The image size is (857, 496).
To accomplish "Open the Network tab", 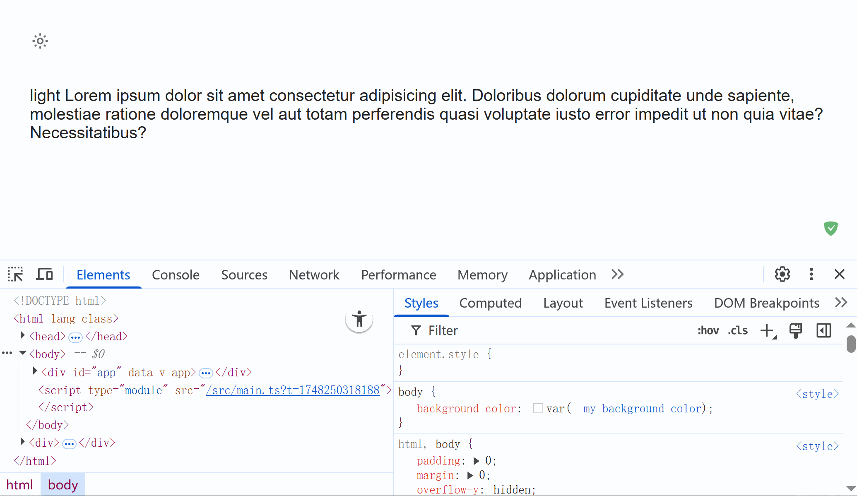I will point(314,275).
